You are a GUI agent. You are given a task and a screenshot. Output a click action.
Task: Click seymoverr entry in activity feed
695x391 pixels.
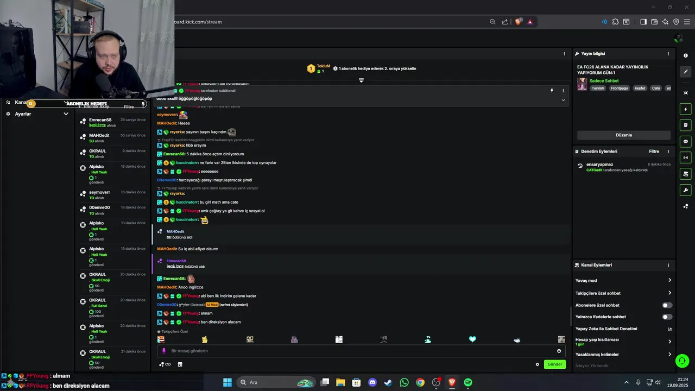click(x=113, y=195)
